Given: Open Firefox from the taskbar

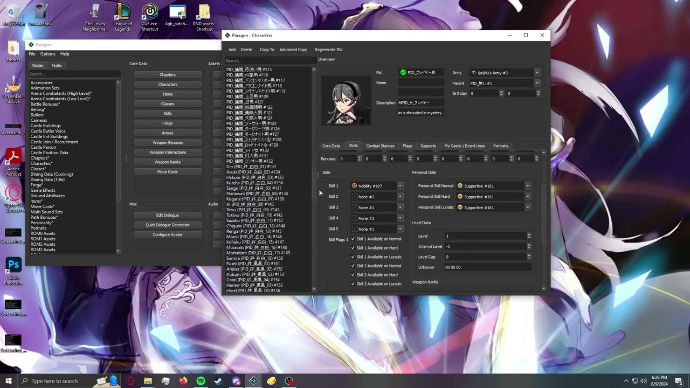Looking at the screenshot, I should [x=183, y=381].
